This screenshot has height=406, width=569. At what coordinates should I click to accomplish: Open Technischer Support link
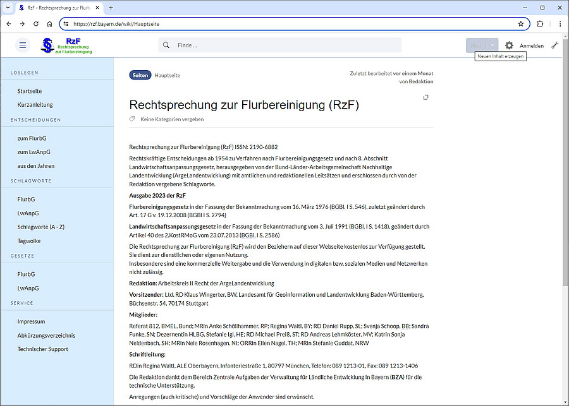coord(42,349)
